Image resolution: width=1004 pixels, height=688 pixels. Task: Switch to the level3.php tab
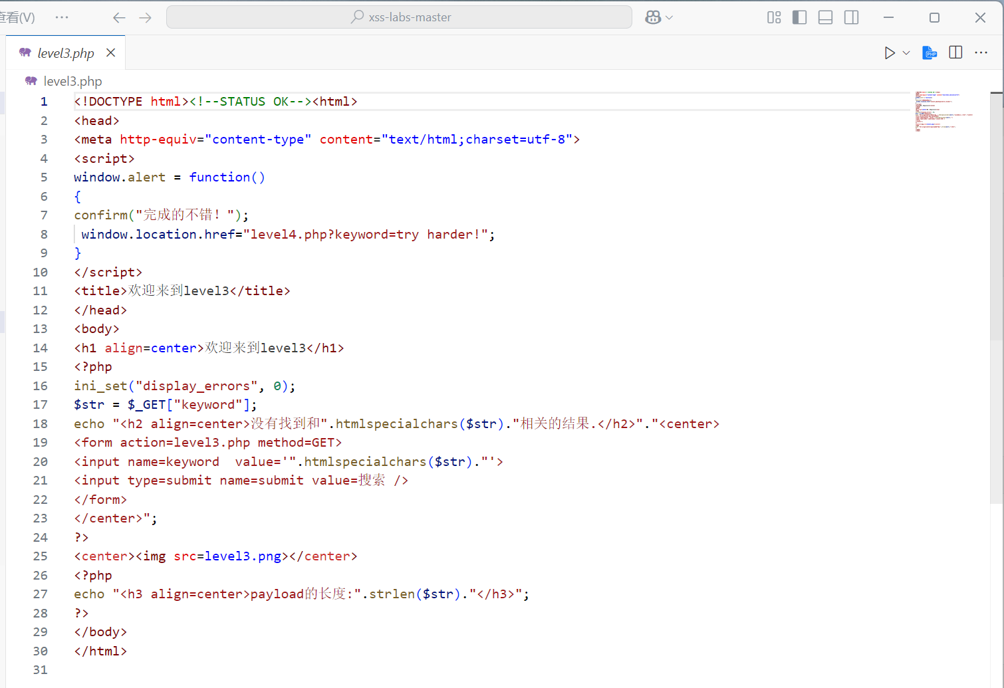[65, 53]
